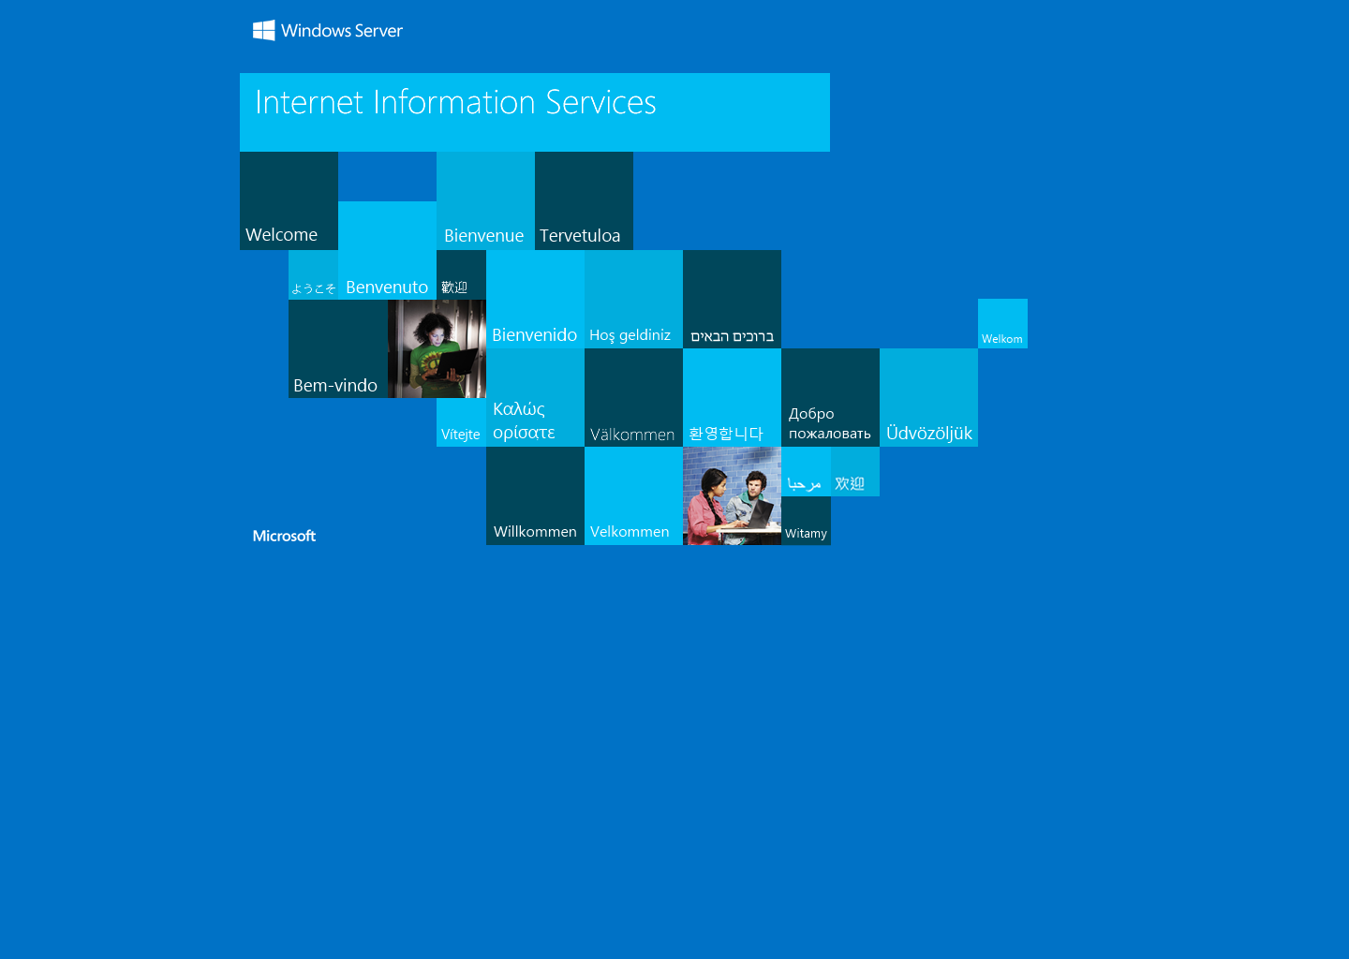Click the Bienvenue tile
The height and width of the screenshot is (959, 1349).
point(485,200)
